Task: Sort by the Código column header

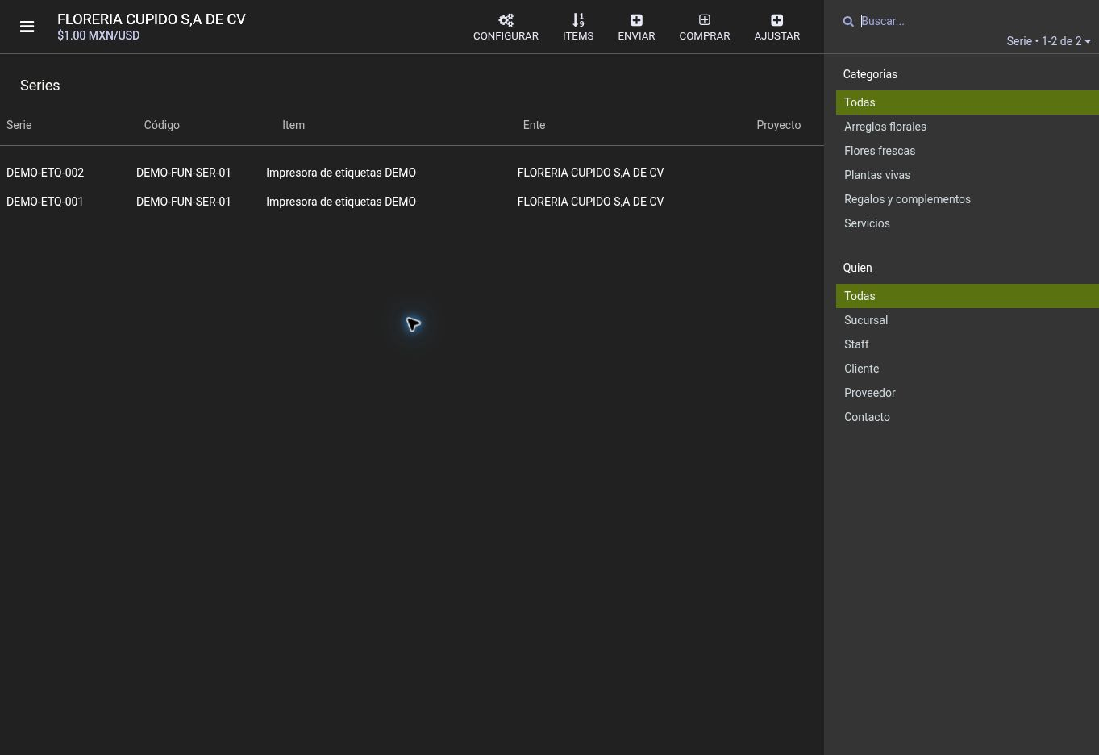Action: [x=162, y=125]
